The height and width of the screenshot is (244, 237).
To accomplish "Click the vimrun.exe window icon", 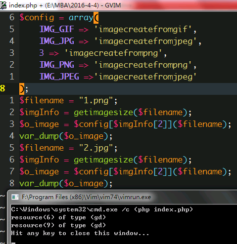I will coord(15,197).
